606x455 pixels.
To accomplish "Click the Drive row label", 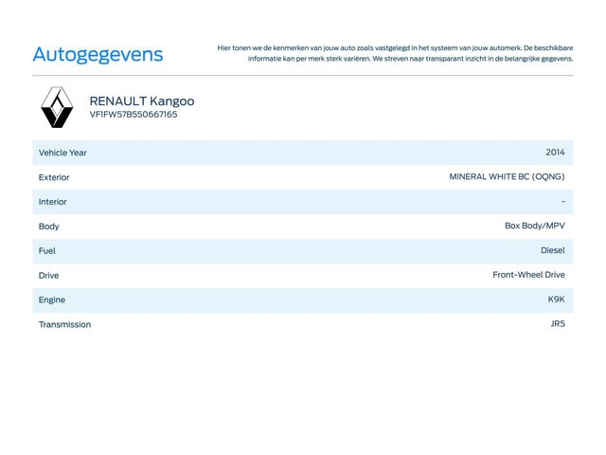I will 48,276.
